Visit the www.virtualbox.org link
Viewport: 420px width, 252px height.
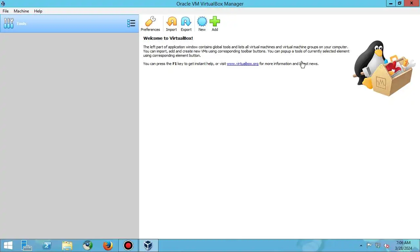242,64
